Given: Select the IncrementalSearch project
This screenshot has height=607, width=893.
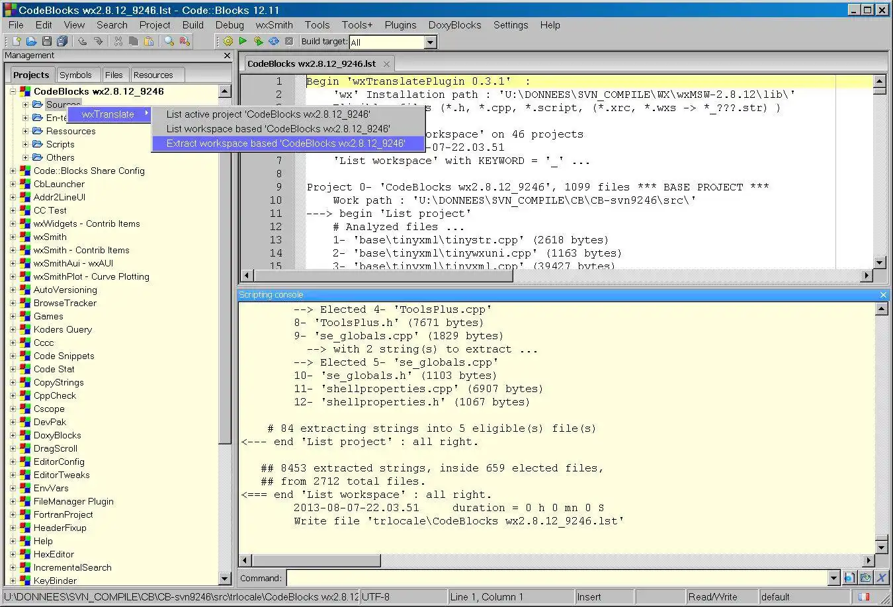Looking at the screenshot, I should pyautogui.click(x=72, y=567).
